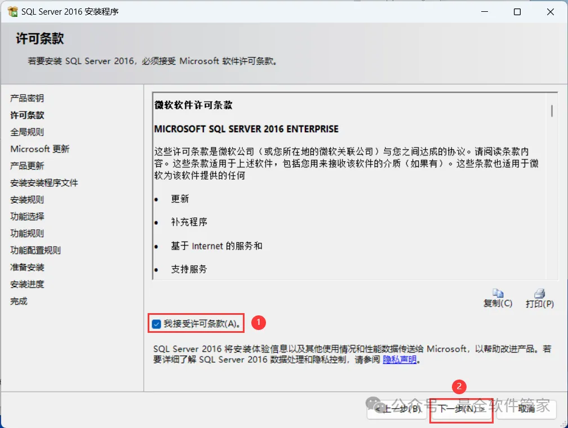Click the 基于 Internet 的服务和 bullet item
The width and height of the screenshot is (568, 428).
[x=216, y=246]
